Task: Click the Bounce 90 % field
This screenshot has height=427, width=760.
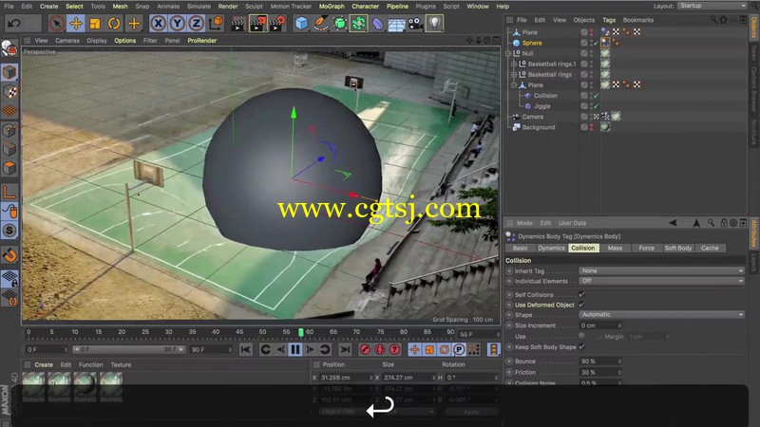Action: pos(600,362)
